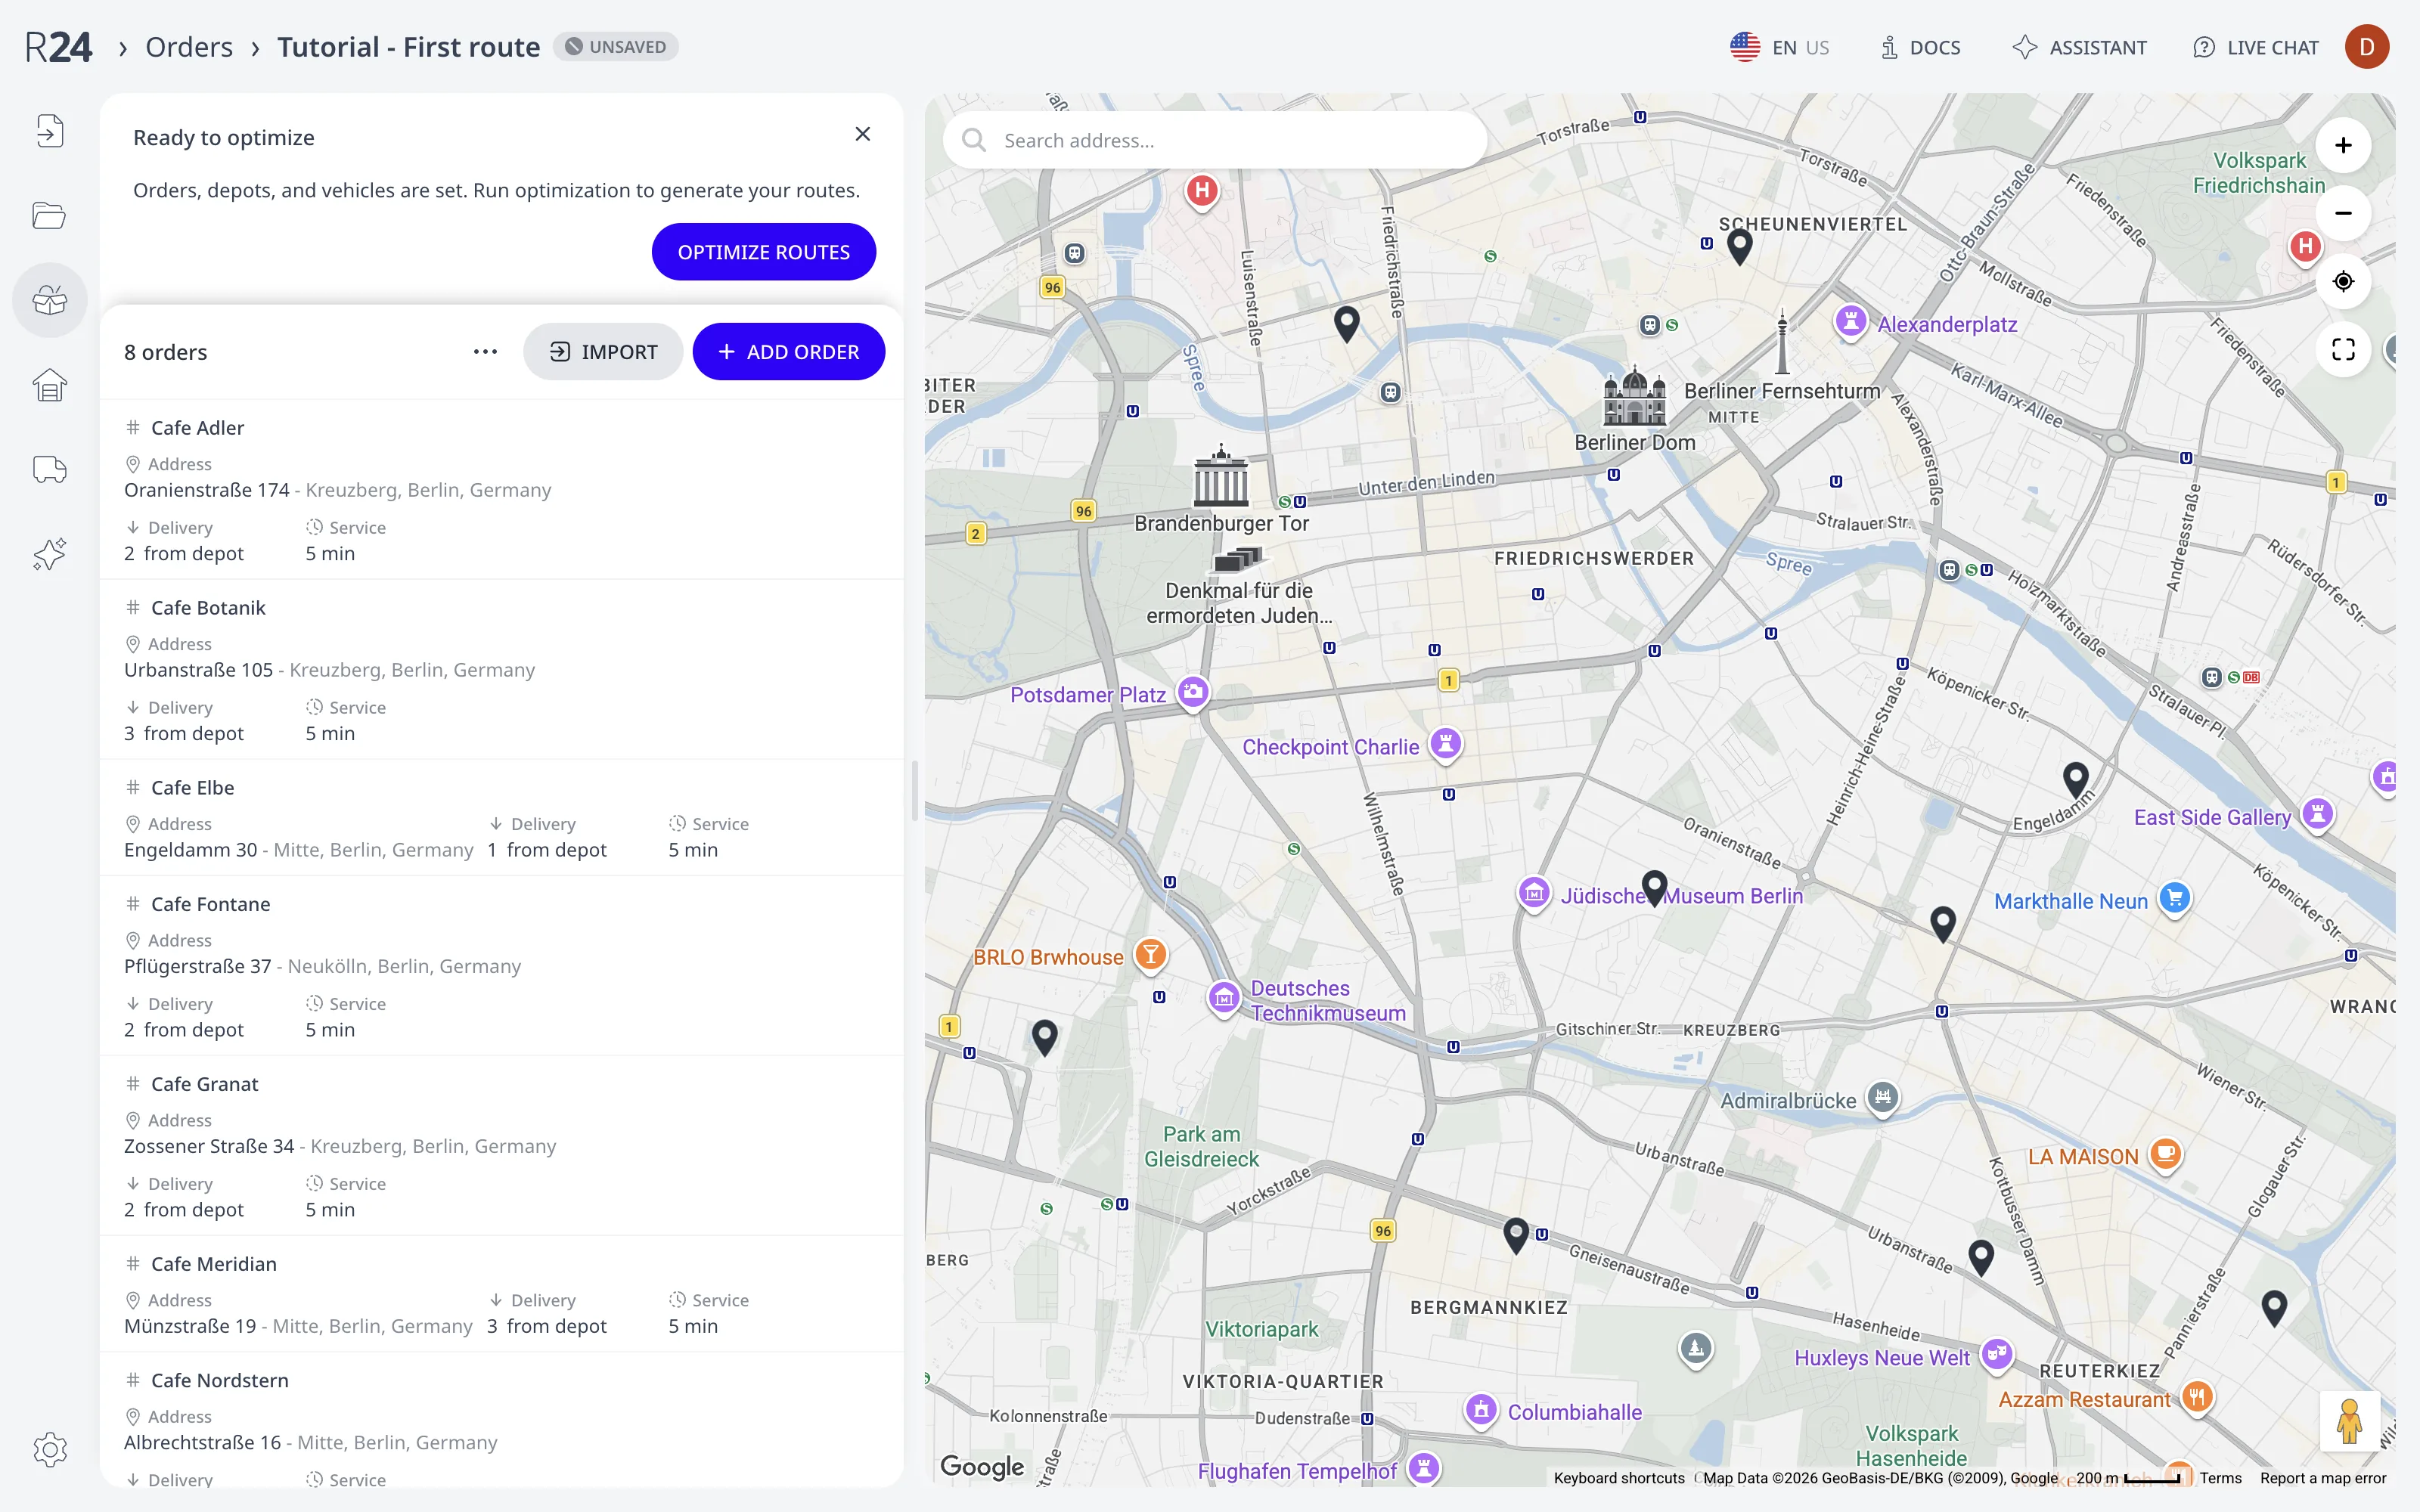Click map pin in Scheunenviertel

point(1739,246)
